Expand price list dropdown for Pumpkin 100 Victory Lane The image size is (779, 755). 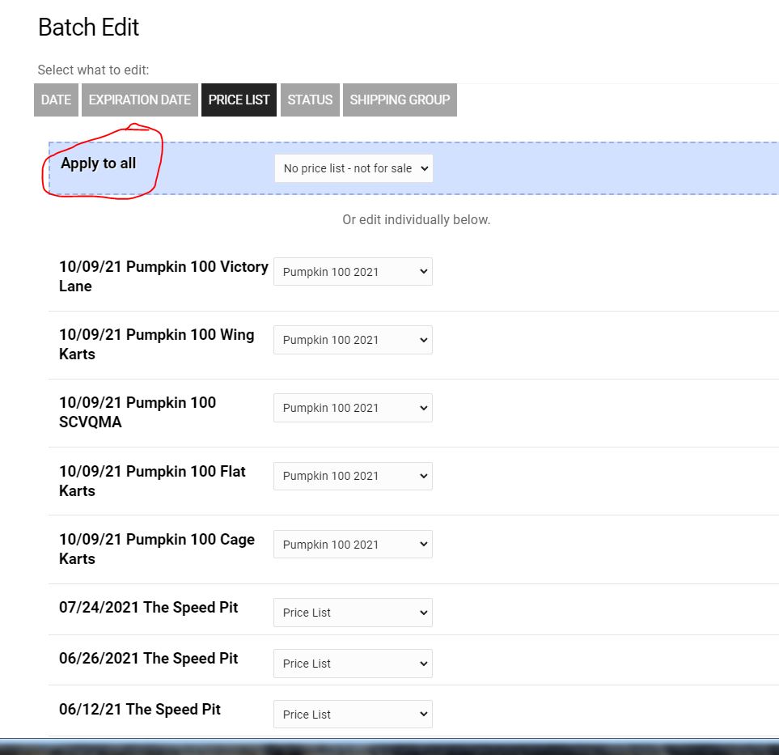point(354,272)
